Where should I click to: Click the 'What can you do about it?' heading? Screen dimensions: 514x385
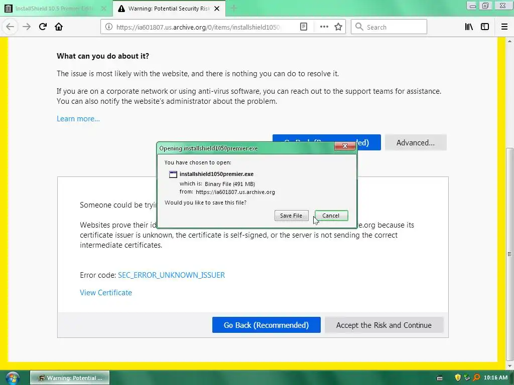click(x=103, y=56)
